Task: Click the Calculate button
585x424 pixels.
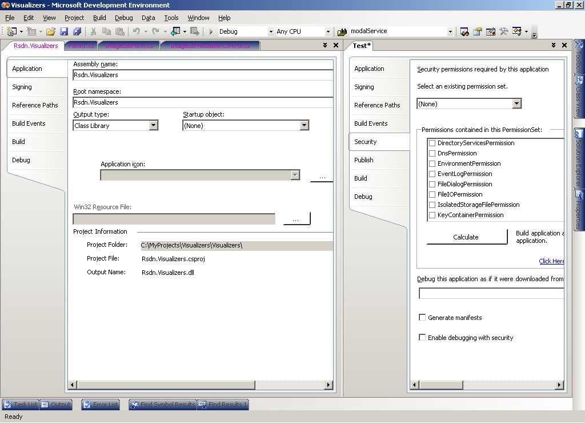Action: [x=466, y=237]
